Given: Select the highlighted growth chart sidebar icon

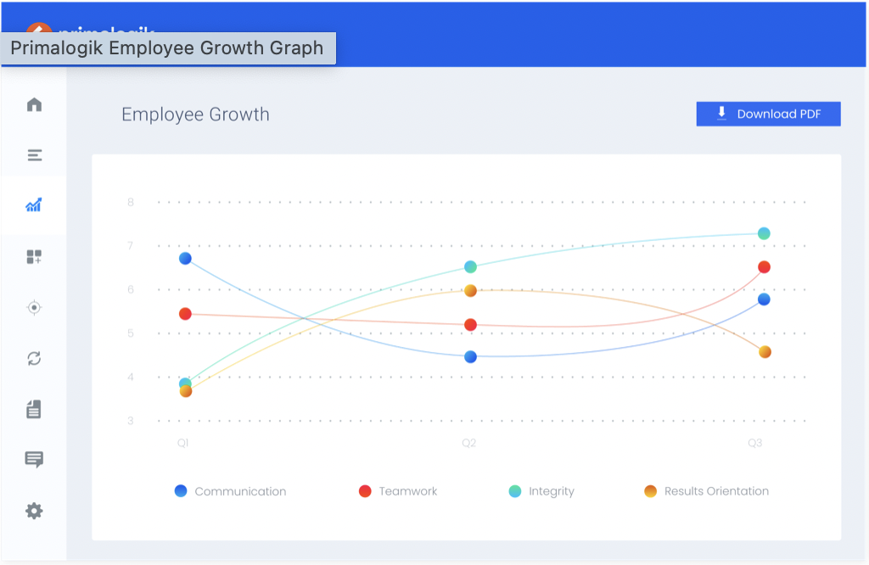Looking at the screenshot, I should pyautogui.click(x=33, y=205).
